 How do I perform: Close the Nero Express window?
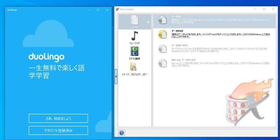[x=273, y=9]
